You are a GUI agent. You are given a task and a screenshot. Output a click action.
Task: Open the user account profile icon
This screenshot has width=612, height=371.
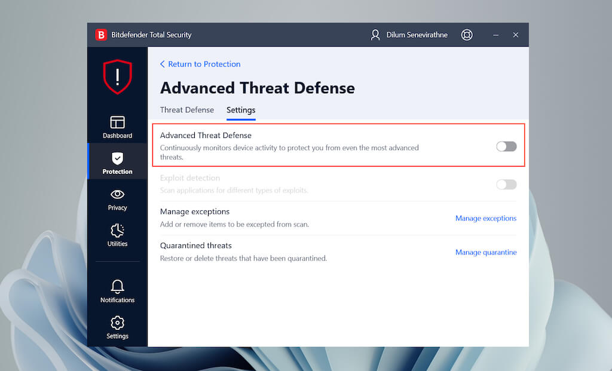click(x=375, y=35)
